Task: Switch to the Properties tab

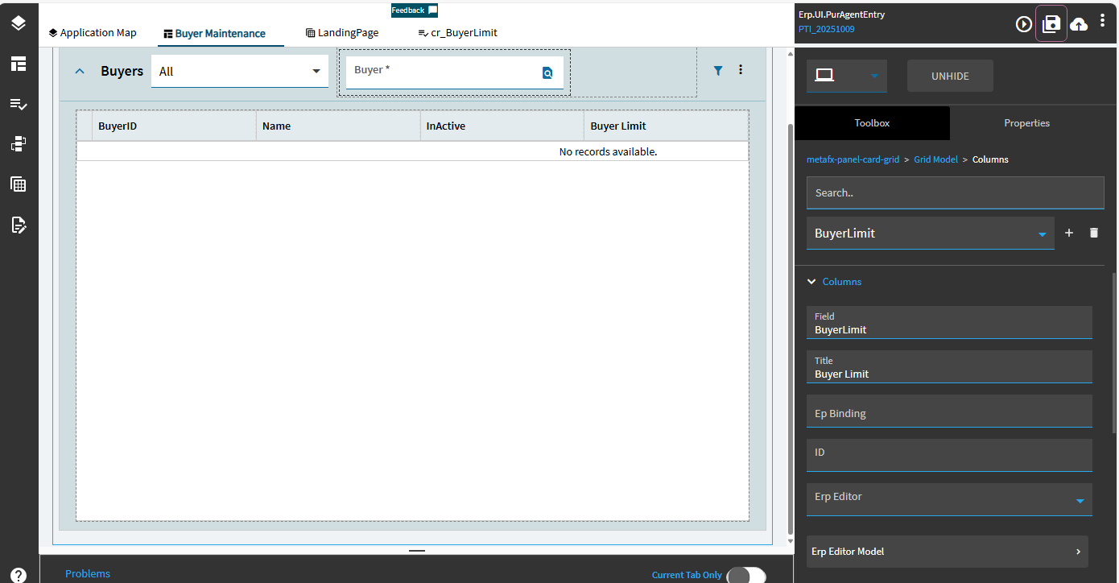Action: click(1027, 123)
